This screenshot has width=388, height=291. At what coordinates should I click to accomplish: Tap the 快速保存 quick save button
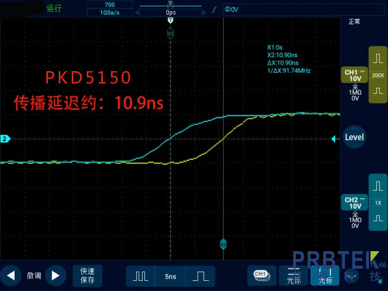coord(87,275)
